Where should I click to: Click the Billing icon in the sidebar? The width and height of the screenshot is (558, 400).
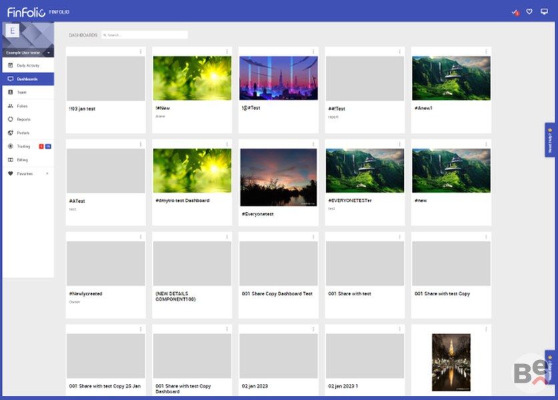point(10,160)
